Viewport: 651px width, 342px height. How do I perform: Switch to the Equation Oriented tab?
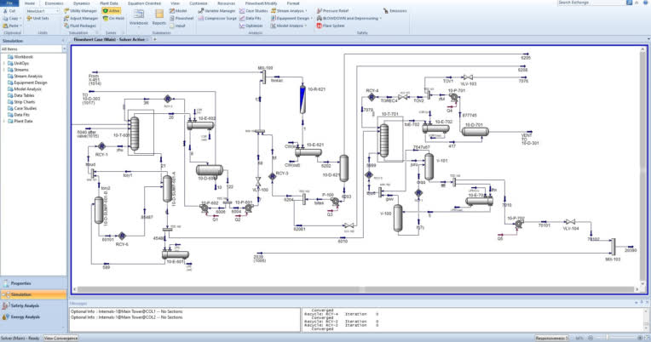tap(144, 3)
